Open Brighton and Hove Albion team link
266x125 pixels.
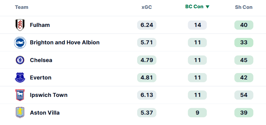click(x=65, y=42)
